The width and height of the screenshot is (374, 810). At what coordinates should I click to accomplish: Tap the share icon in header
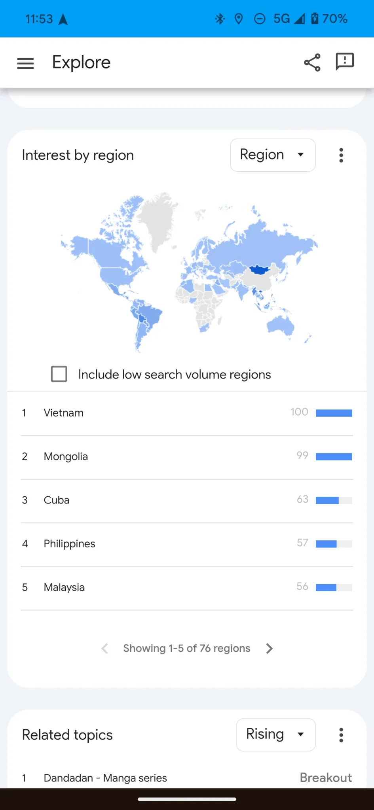pyautogui.click(x=312, y=62)
